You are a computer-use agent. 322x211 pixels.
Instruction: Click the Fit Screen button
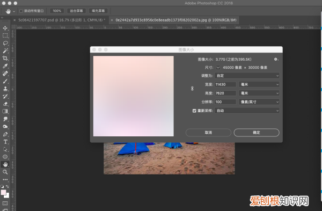[x=76, y=11]
